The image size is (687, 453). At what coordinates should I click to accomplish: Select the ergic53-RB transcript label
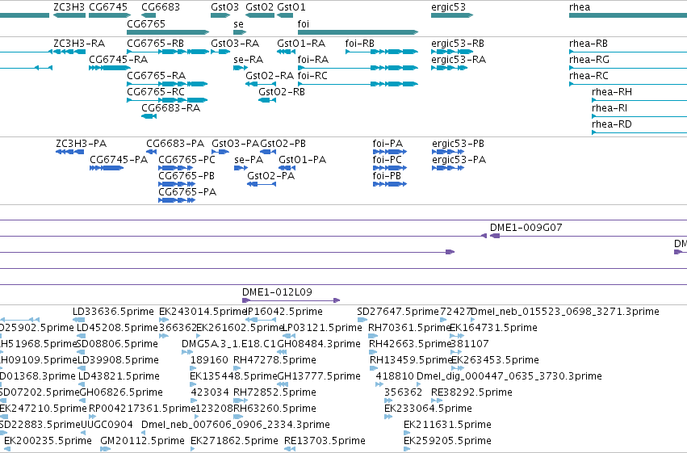(x=458, y=44)
